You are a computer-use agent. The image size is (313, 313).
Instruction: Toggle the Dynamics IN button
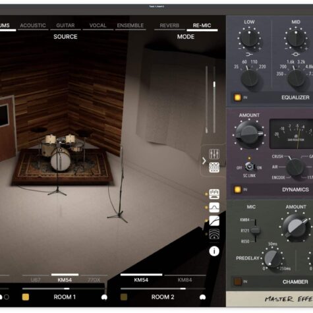click(x=237, y=190)
